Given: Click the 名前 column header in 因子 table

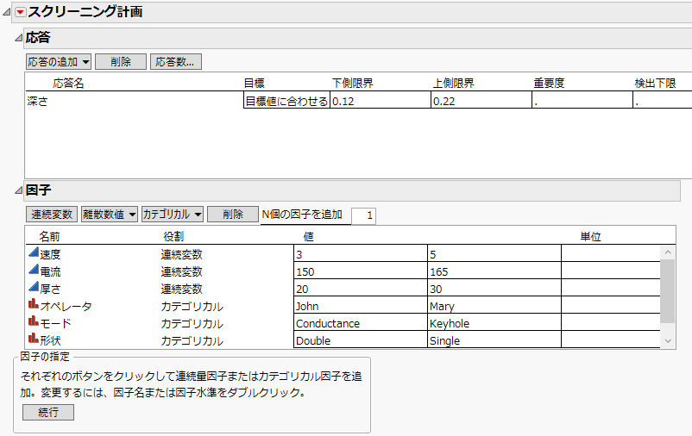Looking at the screenshot, I should [x=49, y=237].
